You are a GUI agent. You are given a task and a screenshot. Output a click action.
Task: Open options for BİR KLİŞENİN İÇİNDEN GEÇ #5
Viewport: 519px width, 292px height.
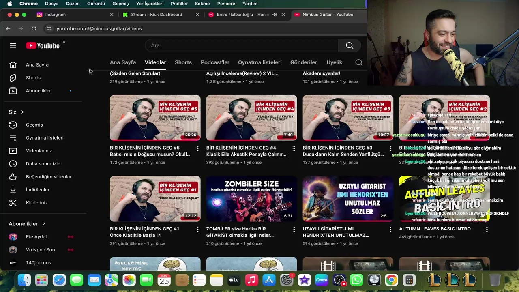197,149
